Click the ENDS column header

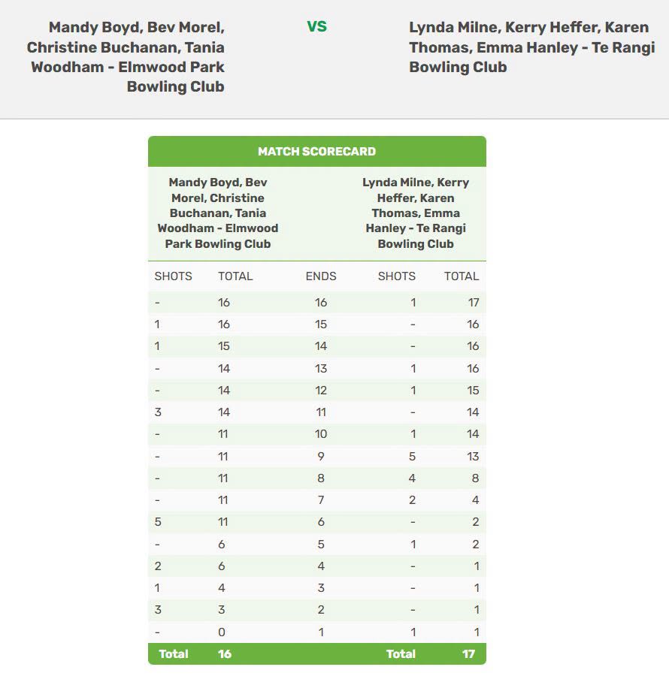(321, 276)
